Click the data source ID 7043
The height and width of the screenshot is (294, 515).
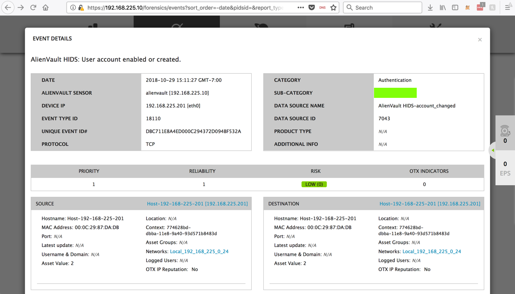click(384, 118)
